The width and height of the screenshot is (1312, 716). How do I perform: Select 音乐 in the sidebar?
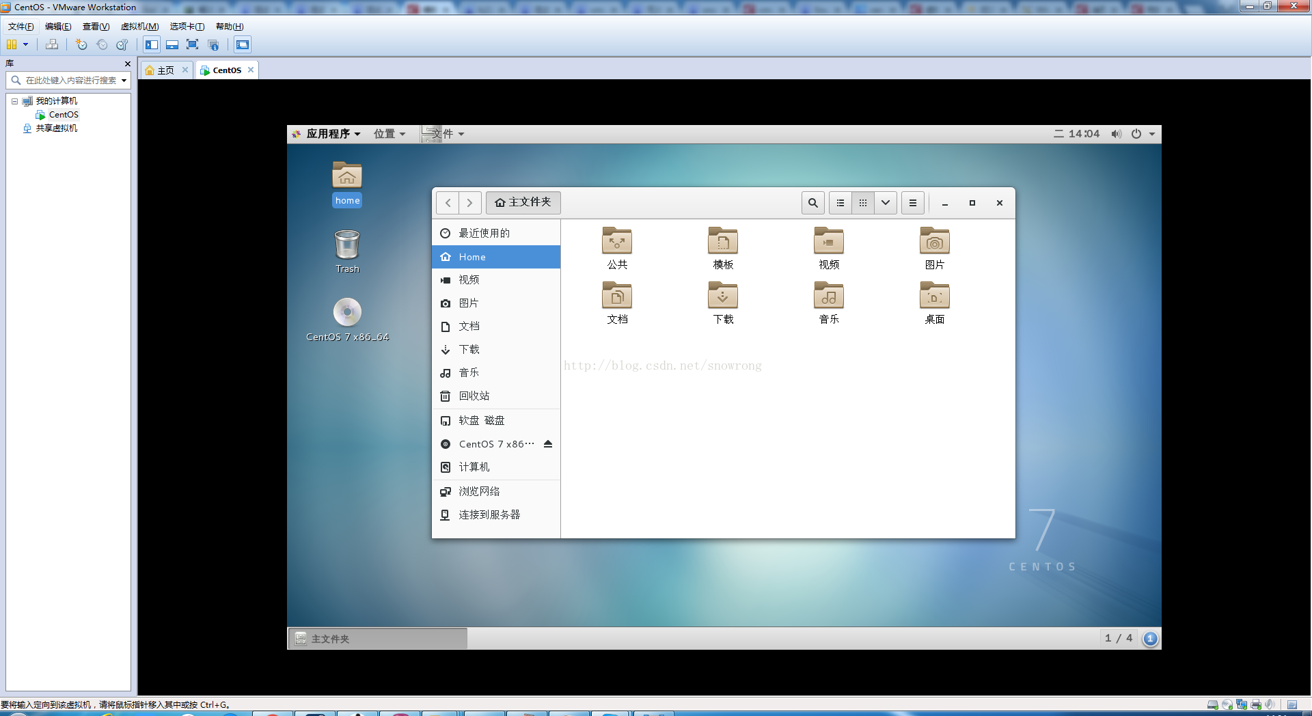click(x=496, y=373)
